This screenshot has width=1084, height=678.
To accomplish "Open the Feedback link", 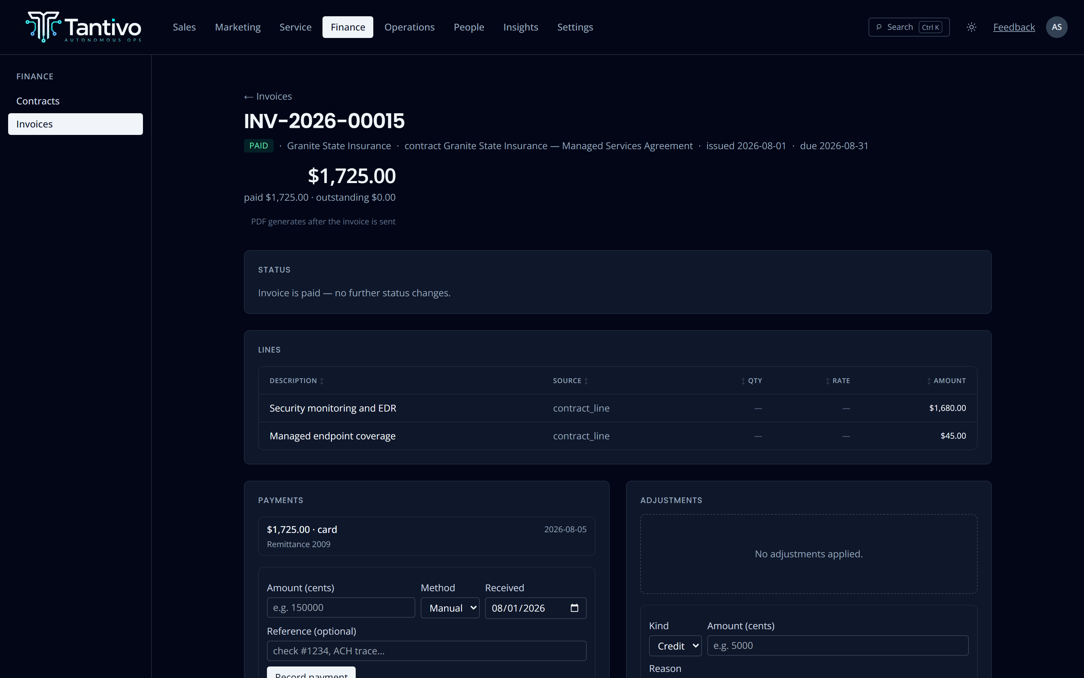I will click(1014, 27).
